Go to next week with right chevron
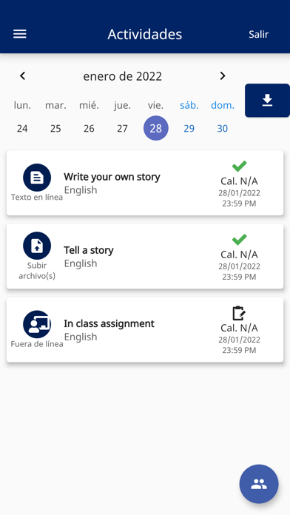 (x=223, y=76)
